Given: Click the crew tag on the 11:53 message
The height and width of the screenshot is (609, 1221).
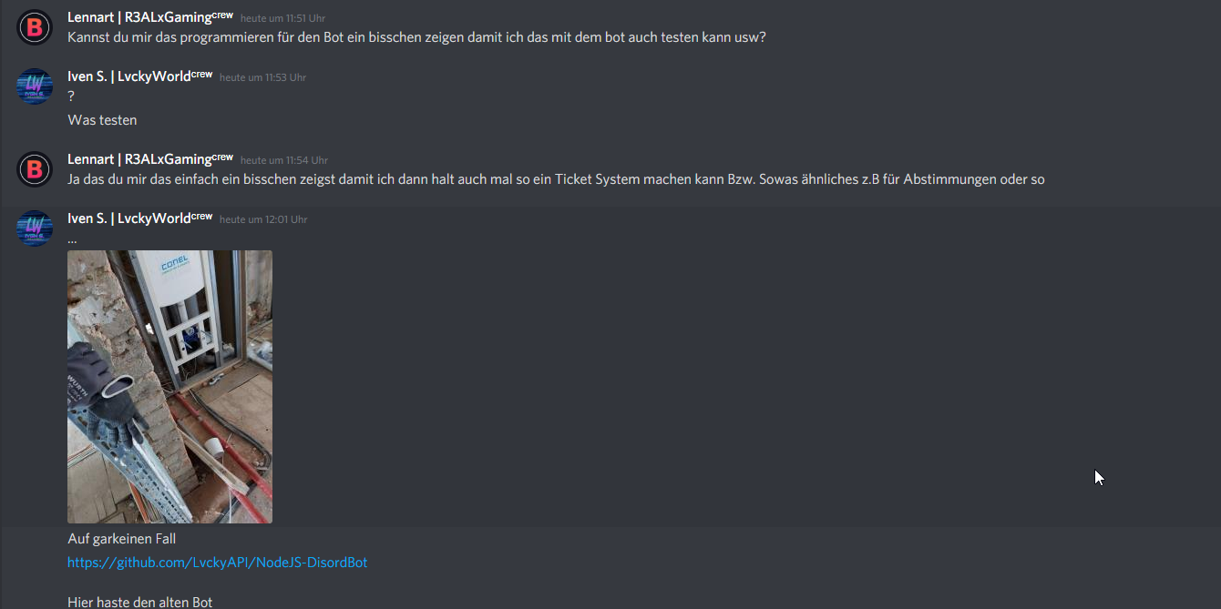Looking at the screenshot, I should coord(201,75).
